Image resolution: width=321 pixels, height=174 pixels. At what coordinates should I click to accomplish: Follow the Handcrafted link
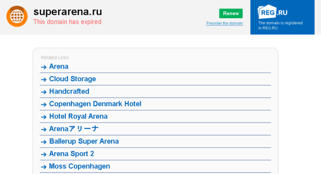click(x=69, y=91)
